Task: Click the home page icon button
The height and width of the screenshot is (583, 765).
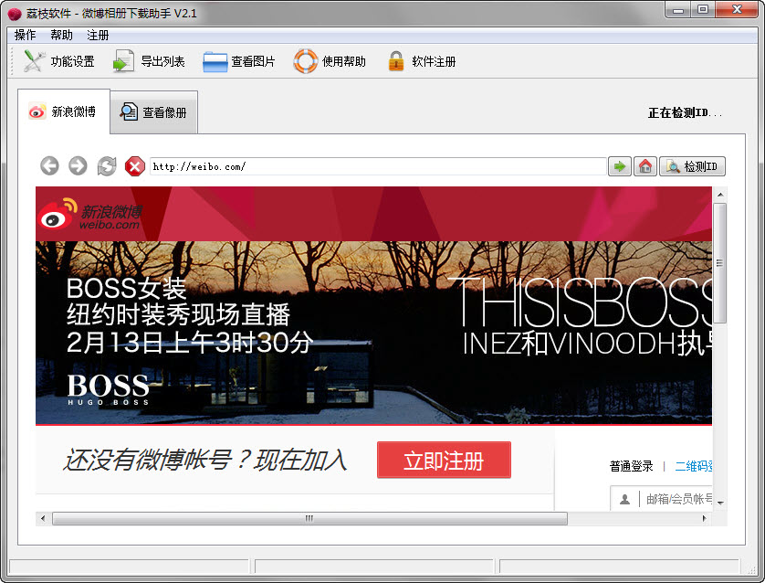Action: click(x=645, y=166)
